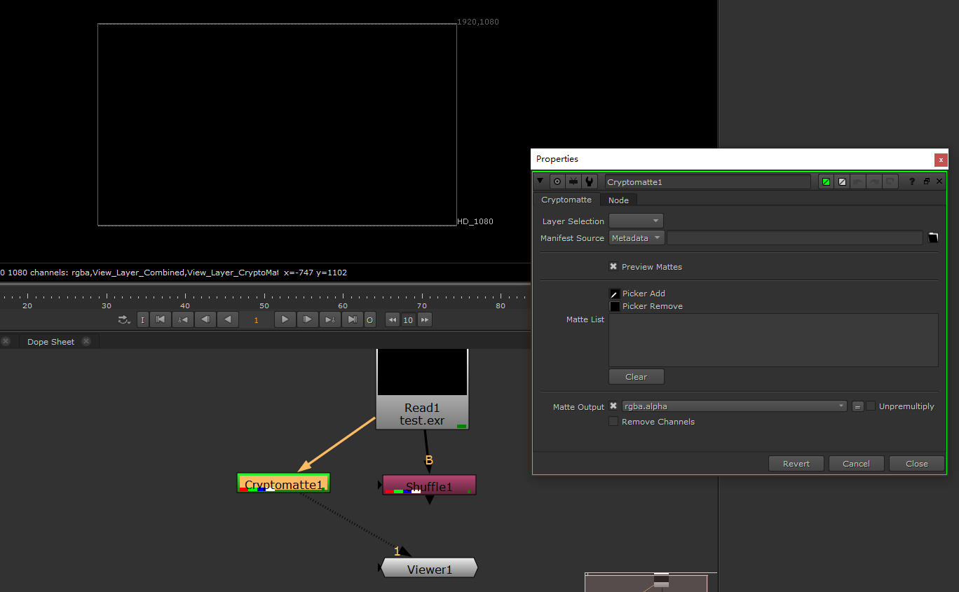
Task: Enable the Unpremultiply checkbox
Action: (871, 406)
